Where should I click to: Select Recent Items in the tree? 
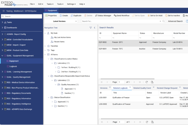point(59,42)
